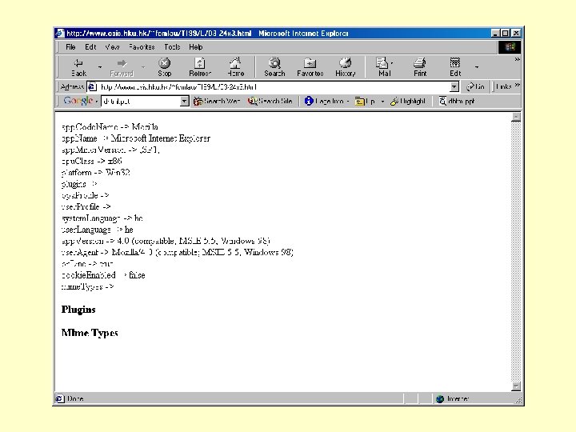Open the Forward history dropdown arrow
Viewport: 576px width, 432px height.
point(143,67)
